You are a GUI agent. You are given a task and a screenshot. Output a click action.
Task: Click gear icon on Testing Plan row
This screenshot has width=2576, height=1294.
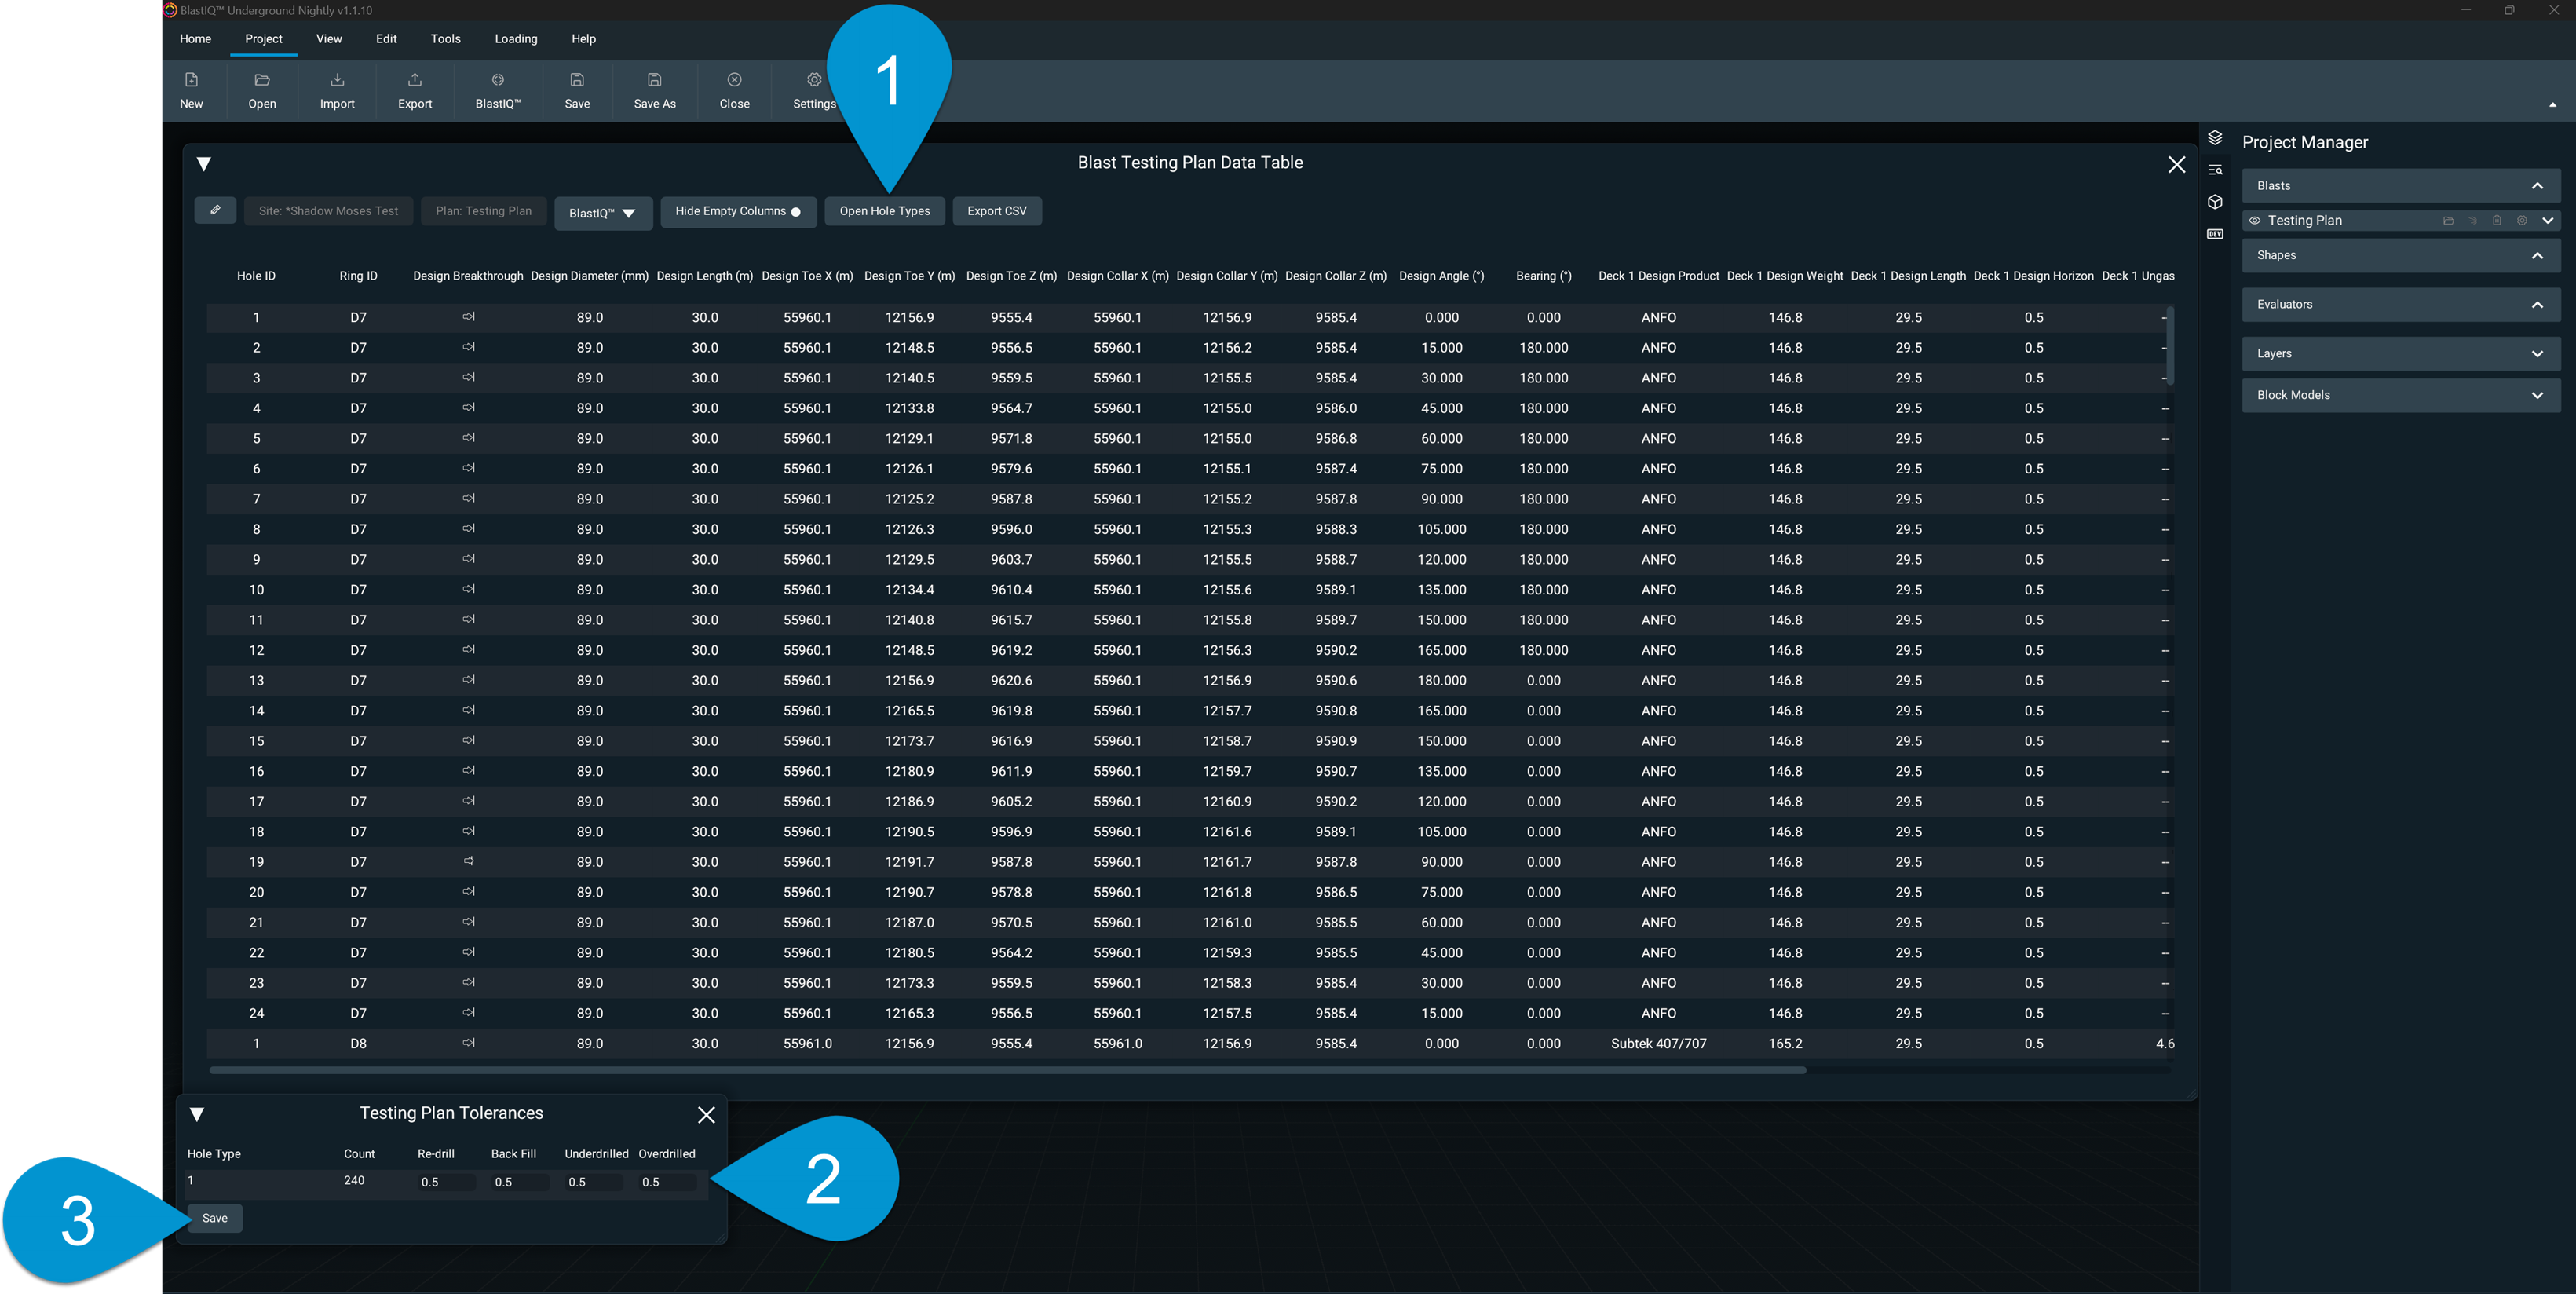click(x=2522, y=221)
